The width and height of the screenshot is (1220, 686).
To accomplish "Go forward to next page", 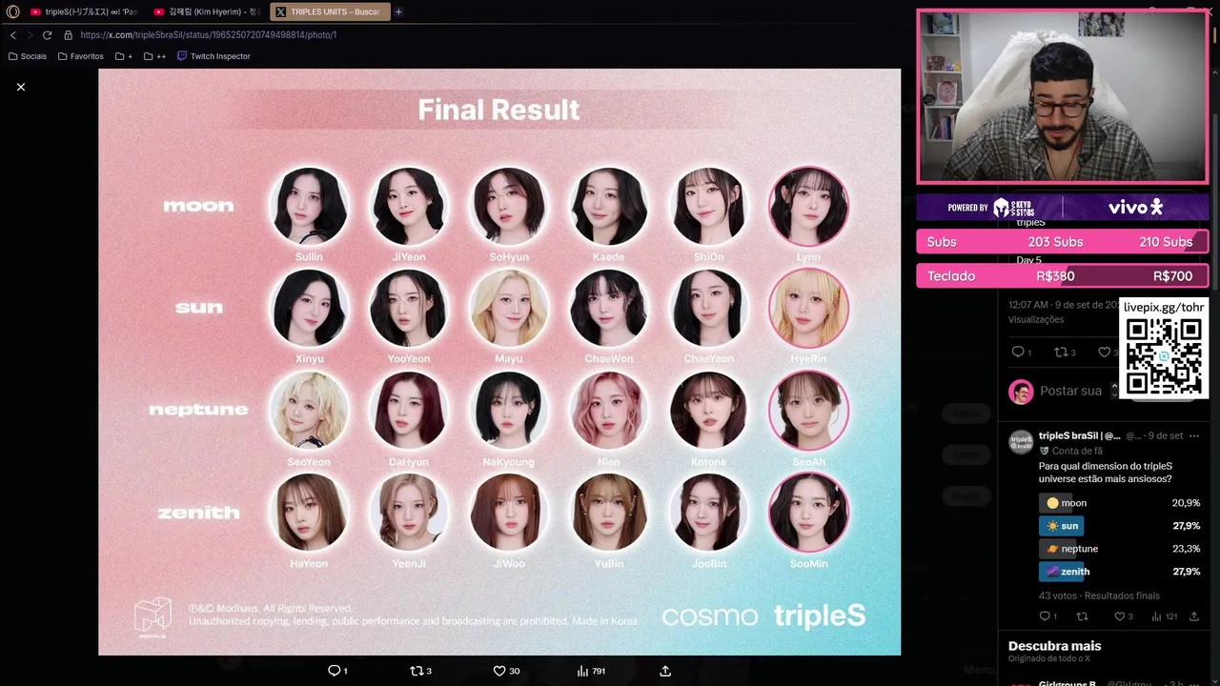I will coord(30,34).
